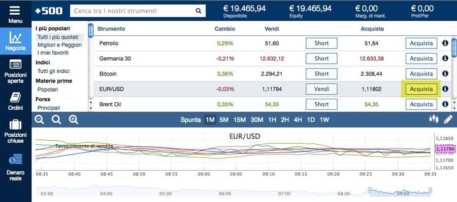
Task: Switch to Denaro reale account icon
Action: pyautogui.click(x=15, y=159)
